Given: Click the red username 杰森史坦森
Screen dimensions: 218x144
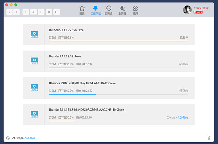Looking at the screenshot, I should [202, 8].
